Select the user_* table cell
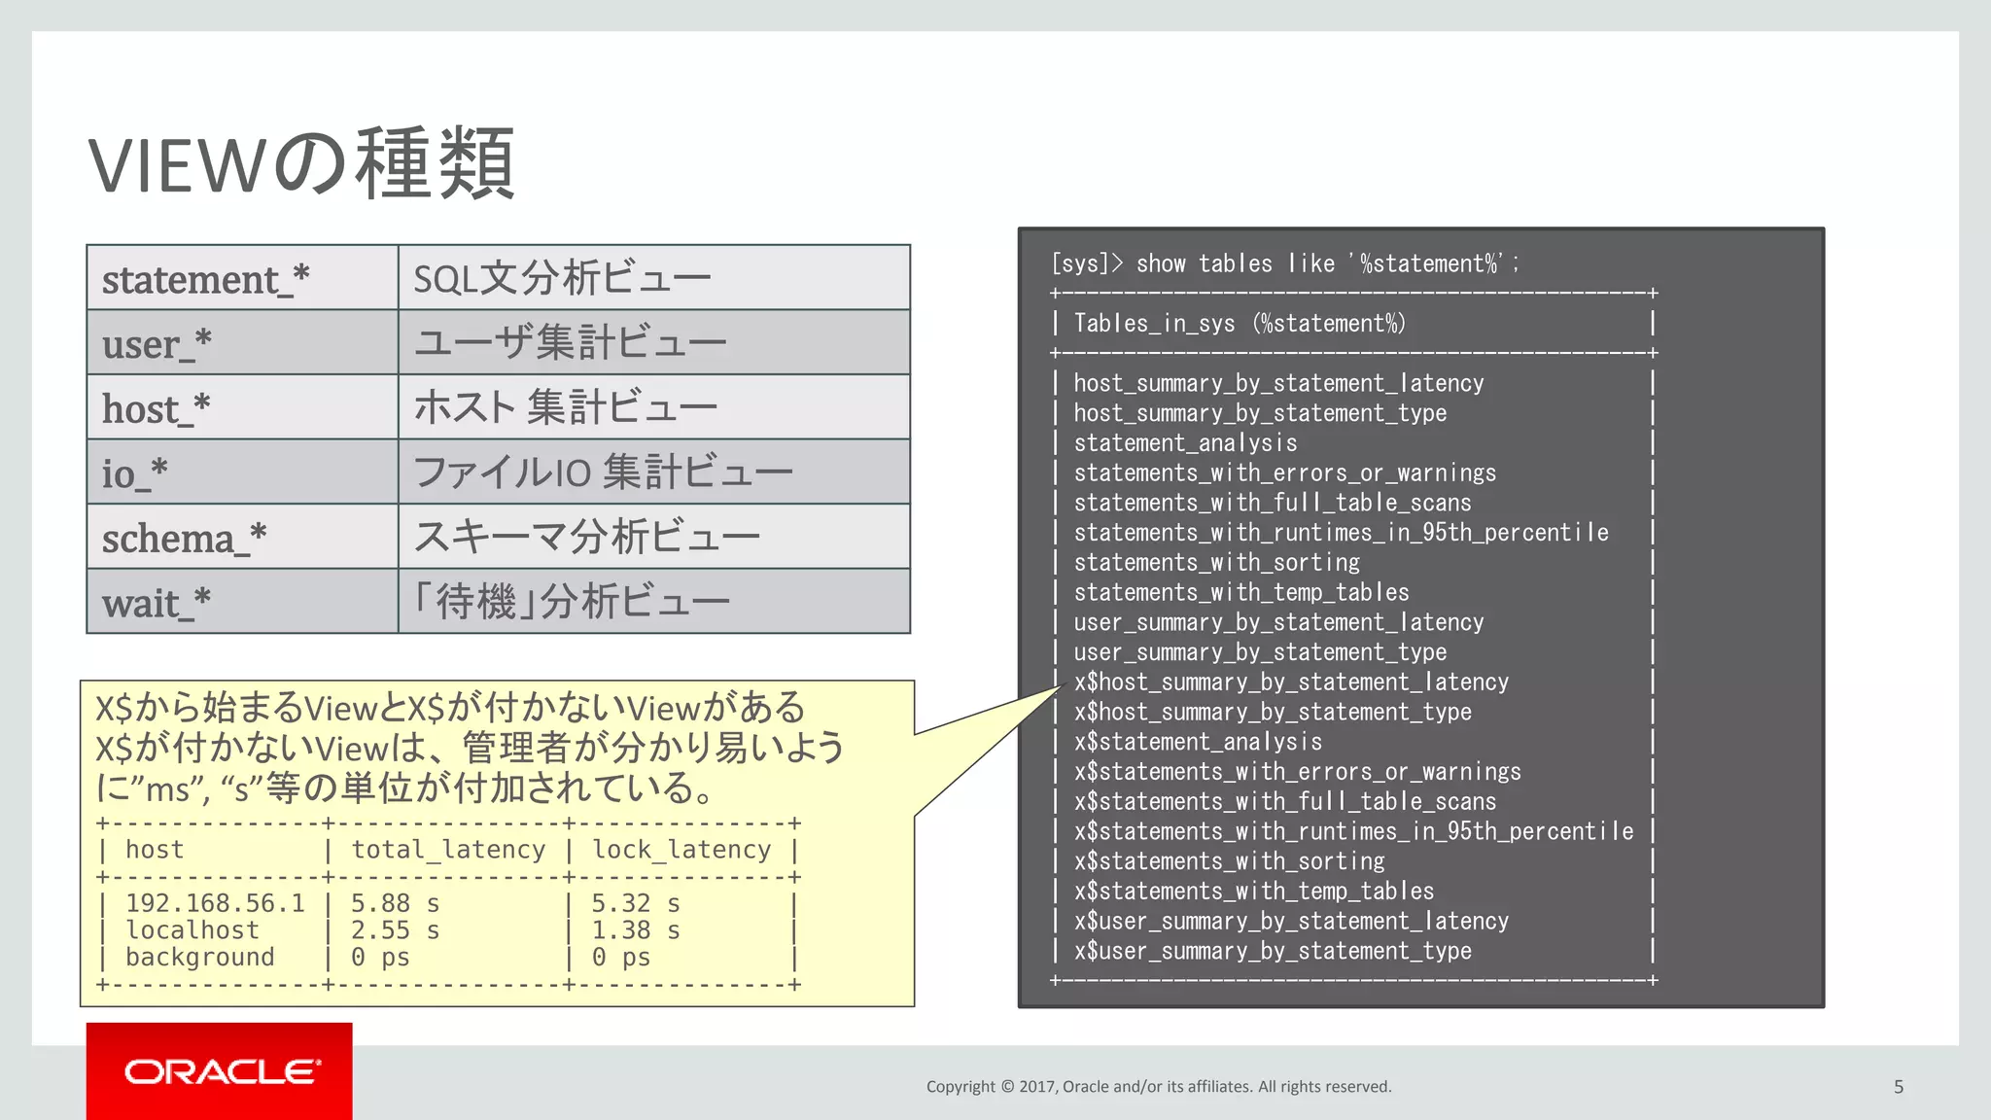The height and width of the screenshot is (1120, 1991). click(x=242, y=342)
